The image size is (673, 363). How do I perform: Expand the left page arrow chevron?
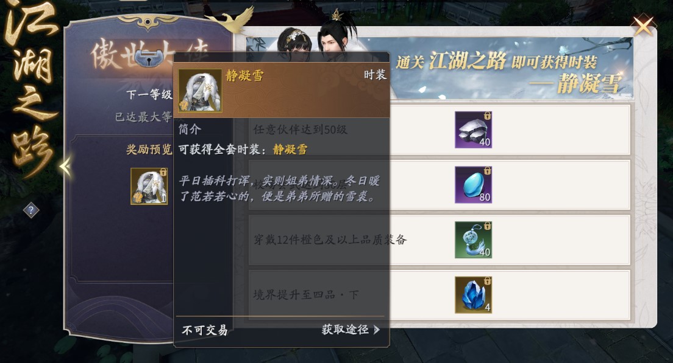point(65,167)
